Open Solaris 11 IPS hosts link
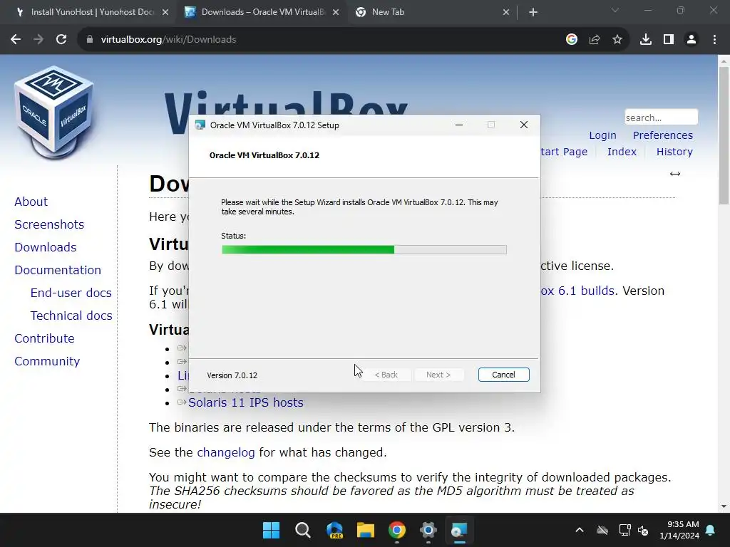The image size is (730, 547). 245,402
